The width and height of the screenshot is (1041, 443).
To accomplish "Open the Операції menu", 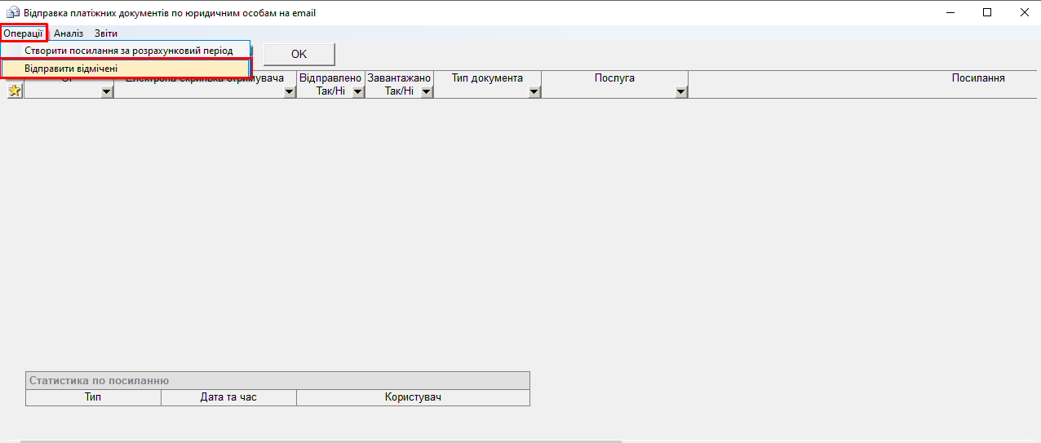I will [23, 33].
